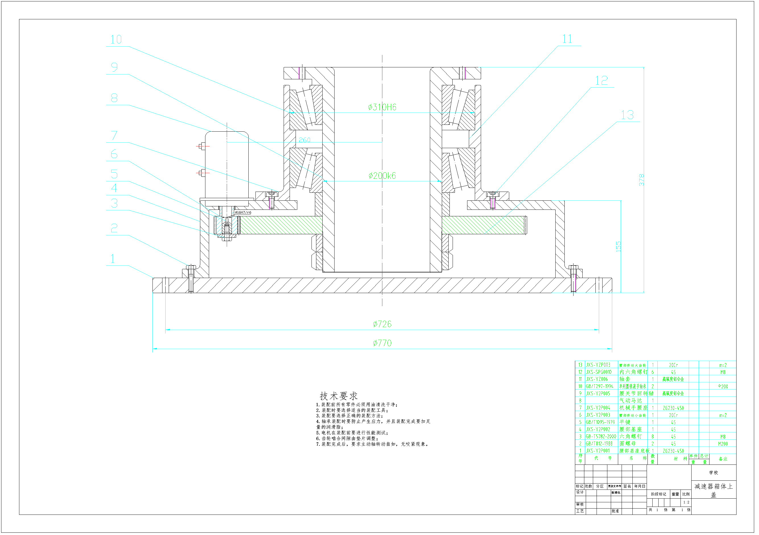Select the 260 distance dimension text
759x535 pixels.
(x=304, y=140)
